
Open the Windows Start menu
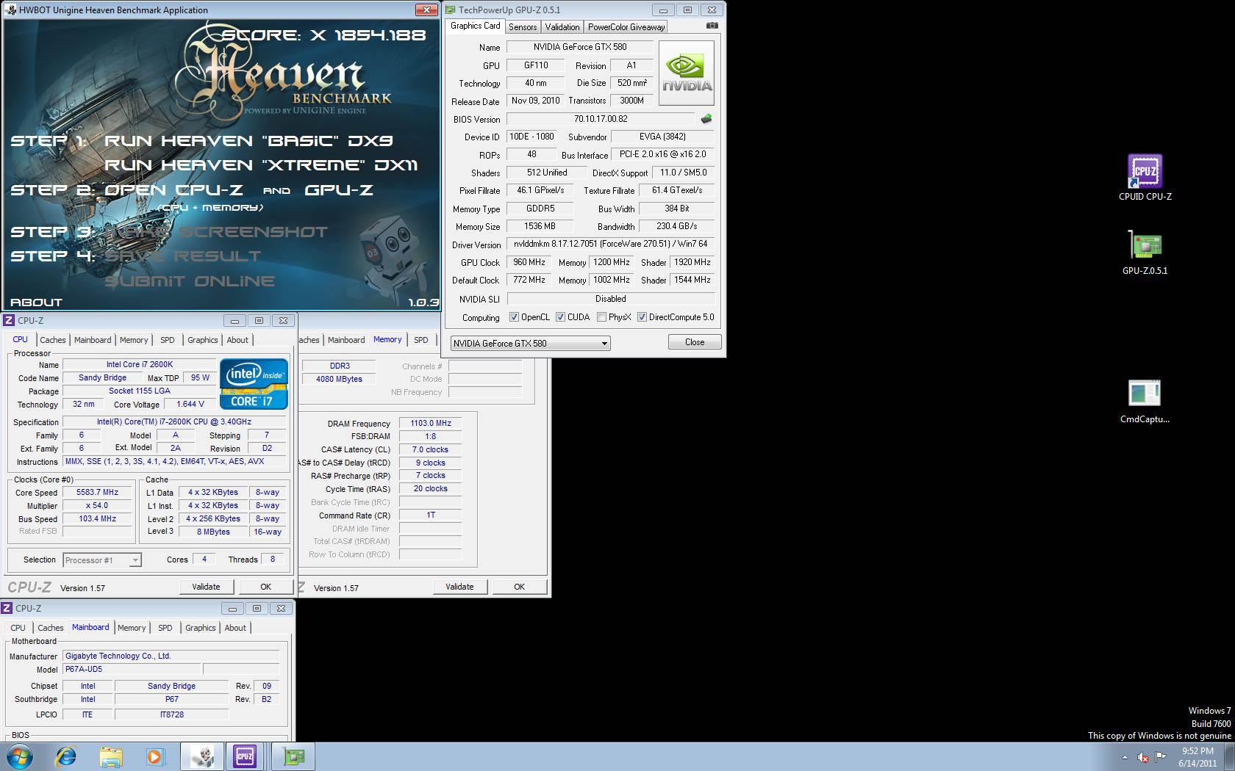[x=20, y=756]
